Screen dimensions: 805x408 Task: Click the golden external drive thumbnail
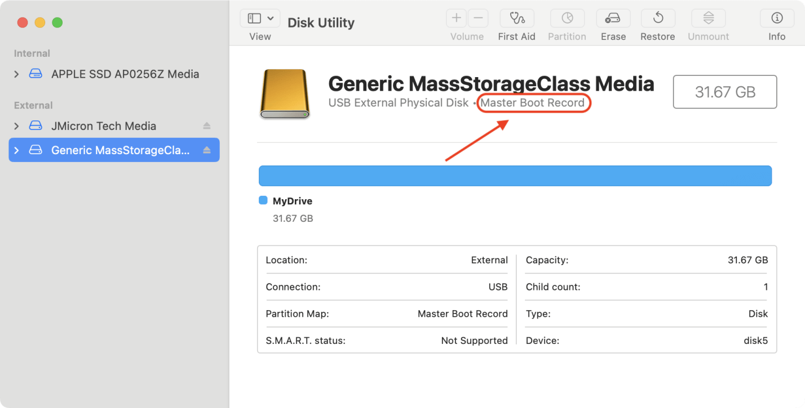click(x=285, y=93)
